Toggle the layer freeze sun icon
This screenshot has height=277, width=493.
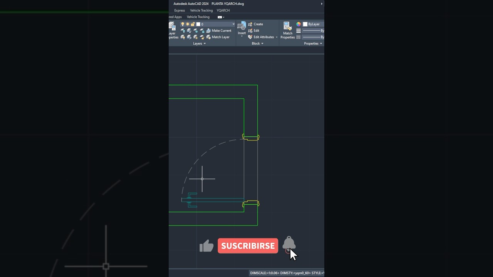tap(188, 24)
